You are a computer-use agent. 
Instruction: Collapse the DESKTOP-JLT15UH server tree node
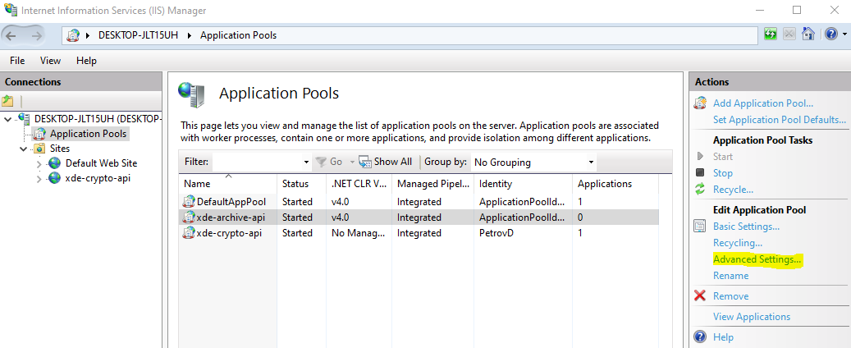(7, 118)
